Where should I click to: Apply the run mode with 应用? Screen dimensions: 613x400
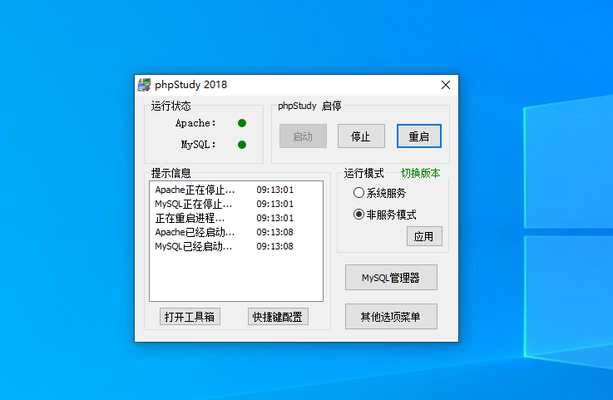click(424, 236)
